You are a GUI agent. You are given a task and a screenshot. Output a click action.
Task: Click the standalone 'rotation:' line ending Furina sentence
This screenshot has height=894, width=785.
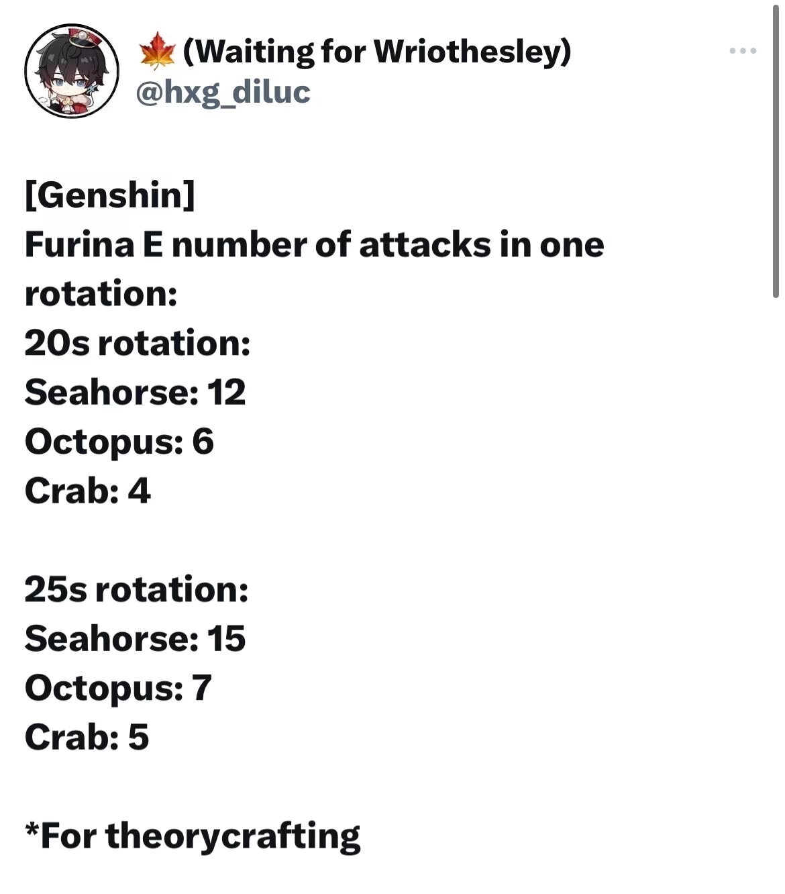(x=101, y=294)
